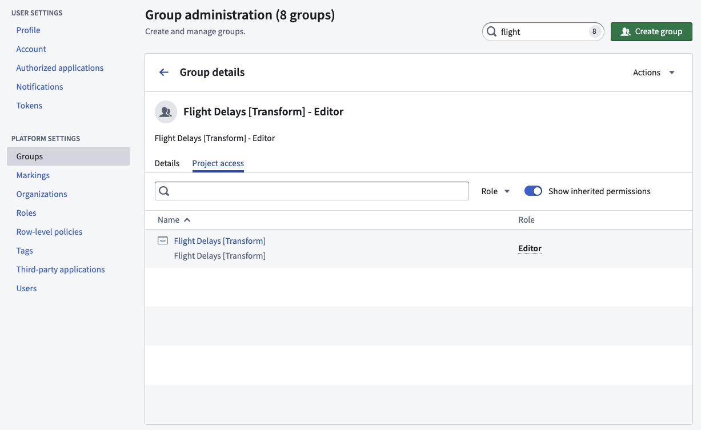
Task: Open Markings page
Action: click(33, 175)
